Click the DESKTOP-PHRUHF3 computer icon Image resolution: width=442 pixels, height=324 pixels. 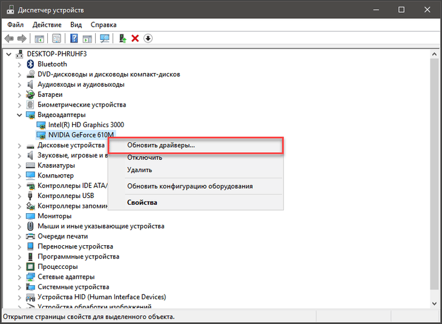[x=19, y=54]
